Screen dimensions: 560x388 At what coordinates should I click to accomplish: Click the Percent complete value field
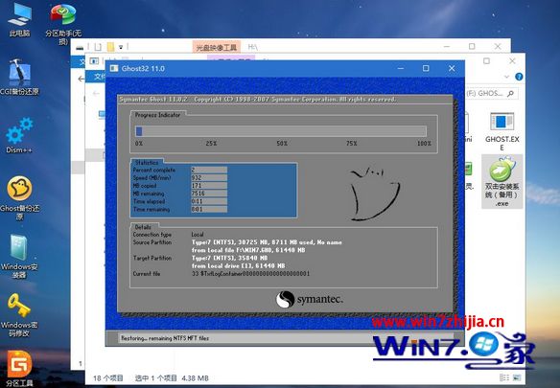click(x=209, y=170)
